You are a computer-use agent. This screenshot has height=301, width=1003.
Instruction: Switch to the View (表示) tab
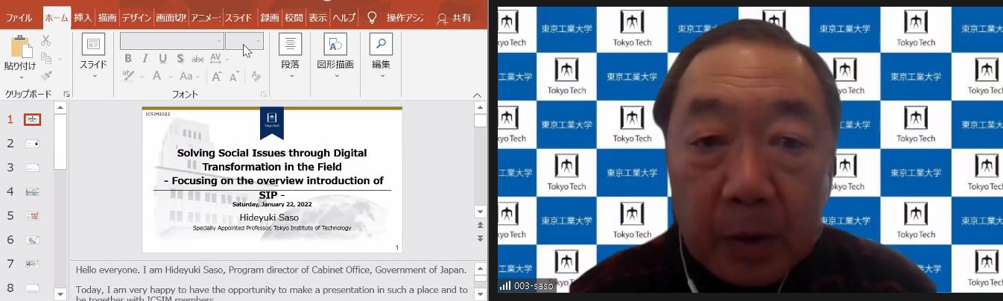317,17
